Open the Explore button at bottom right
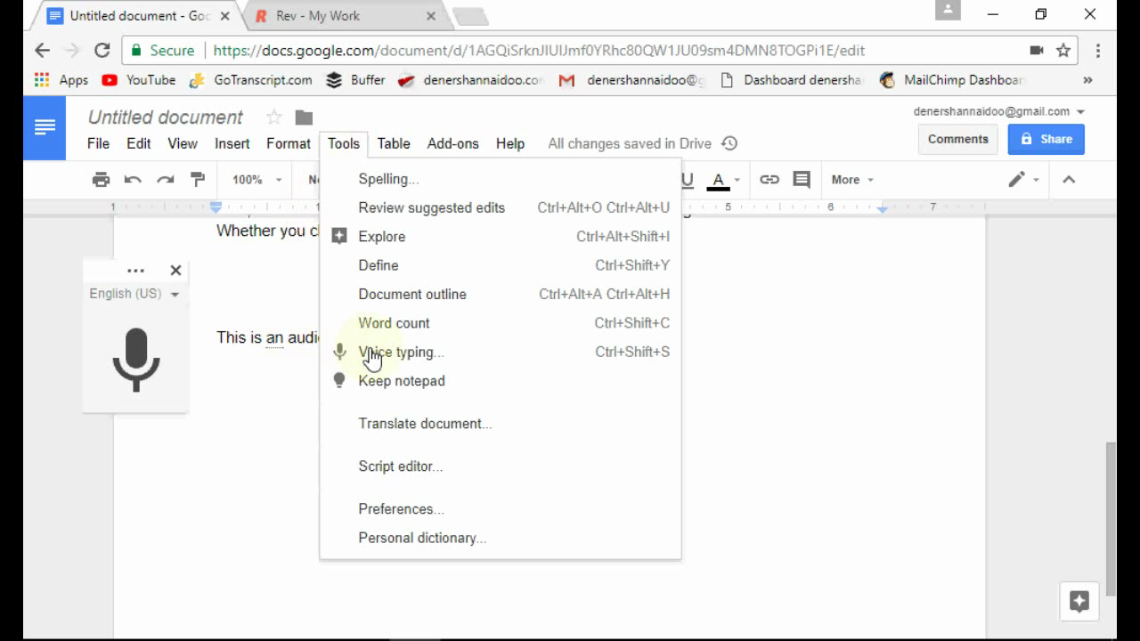The image size is (1140, 641). (x=1079, y=602)
